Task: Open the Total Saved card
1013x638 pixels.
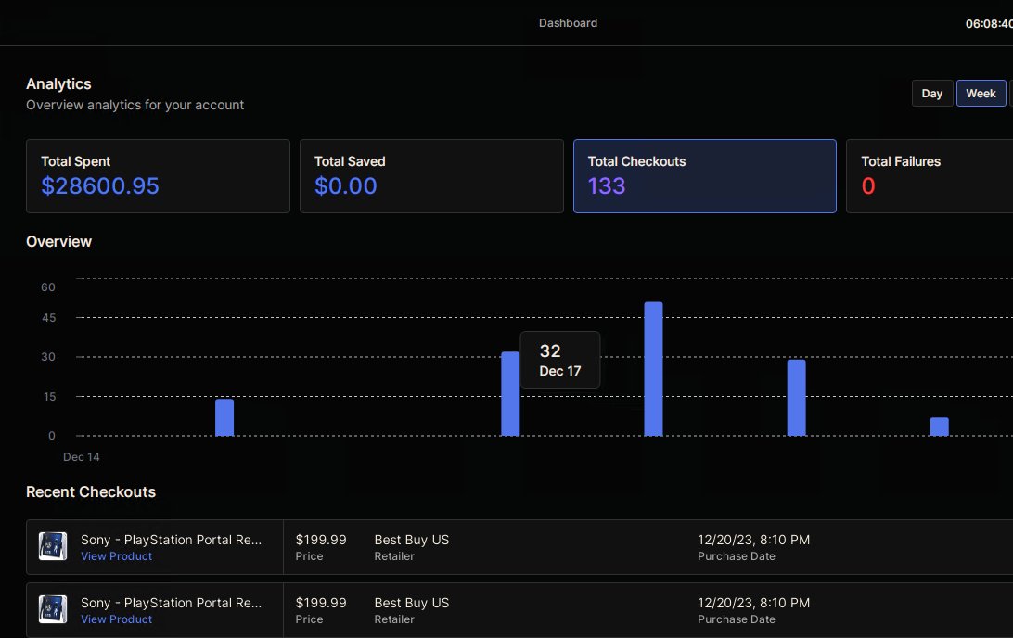Action: point(431,176)
